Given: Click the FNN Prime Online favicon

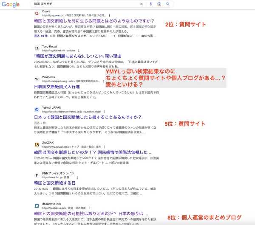Looking at the screenshot, I should pyautogui.click(x=37, y=175).
